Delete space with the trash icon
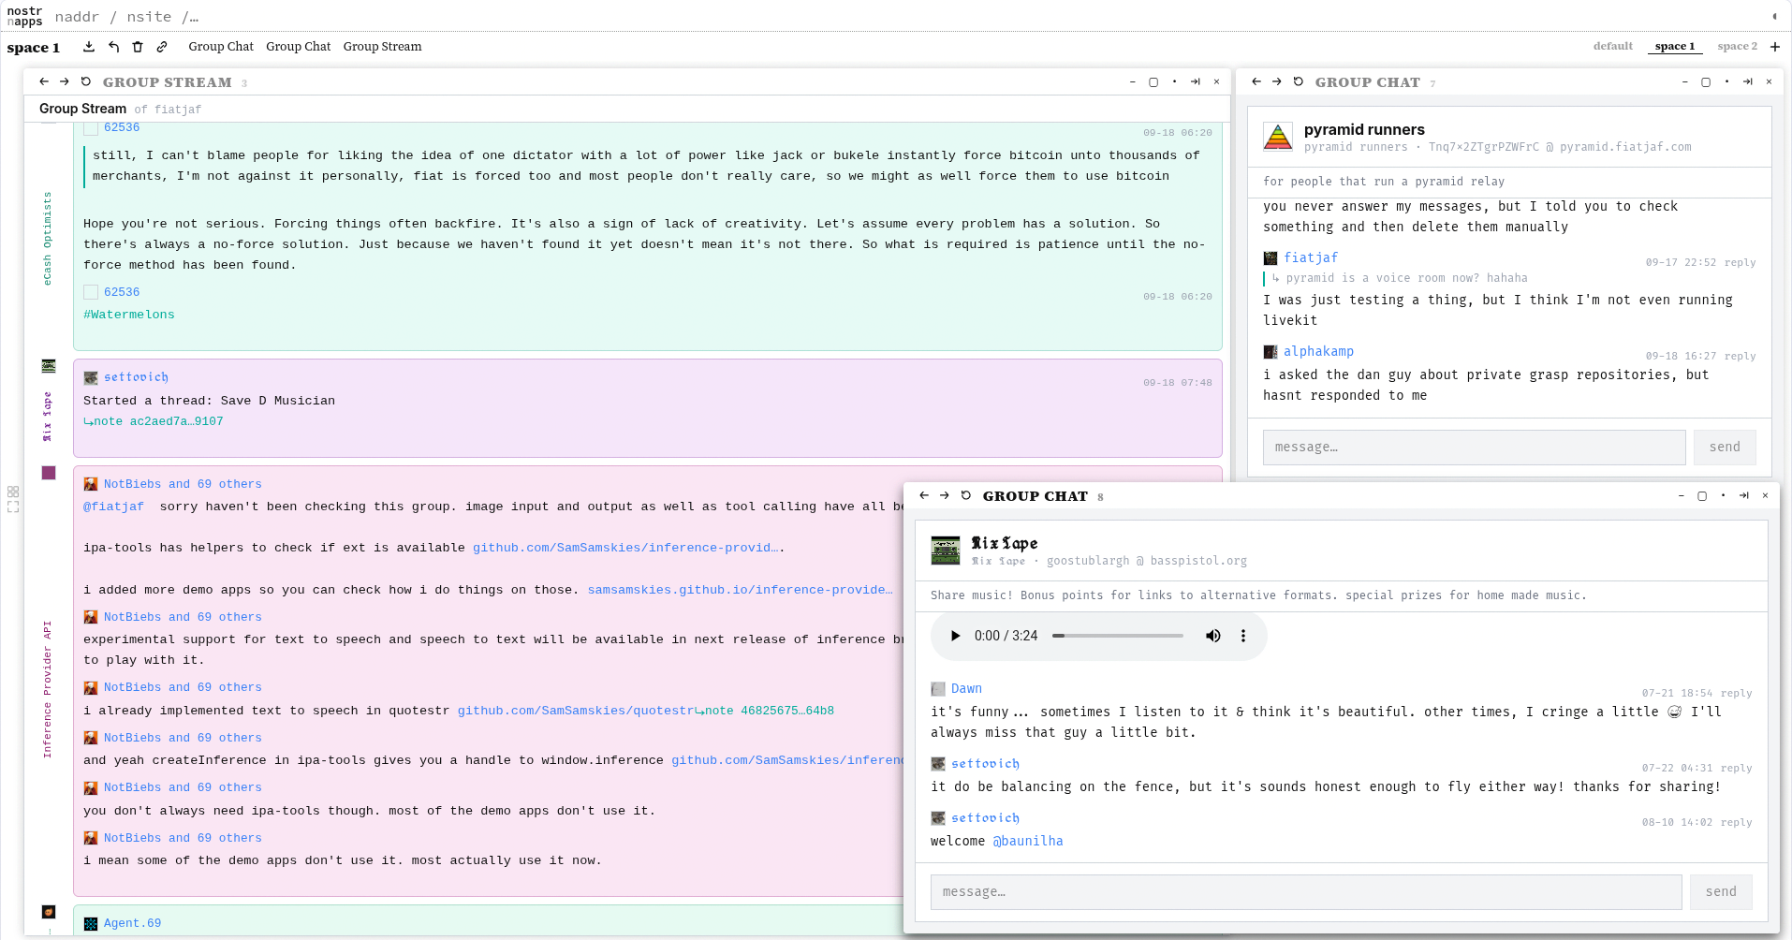The image size is (1792, 940). (138, 46)
